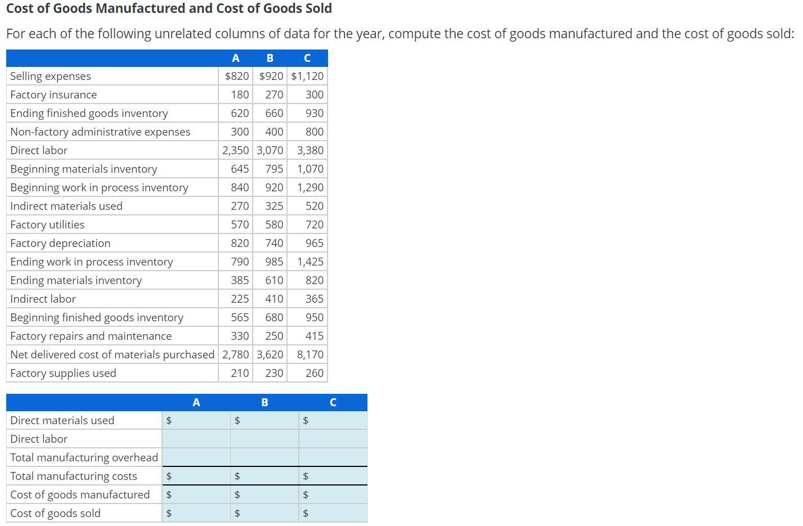Click the Ending materials inventory value 610
Image resolution: width=803 pixels, height=526 pixels.
pos(275,280)
